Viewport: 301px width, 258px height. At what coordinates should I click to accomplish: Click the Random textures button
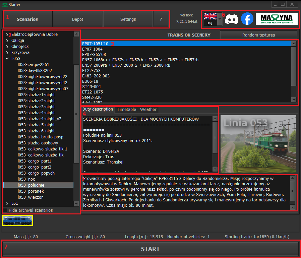[258, 35]
